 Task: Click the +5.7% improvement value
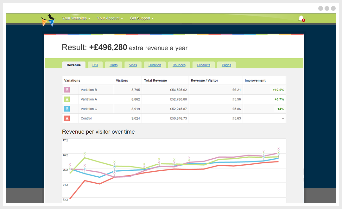pyautogui.click(x=279, y=99)
